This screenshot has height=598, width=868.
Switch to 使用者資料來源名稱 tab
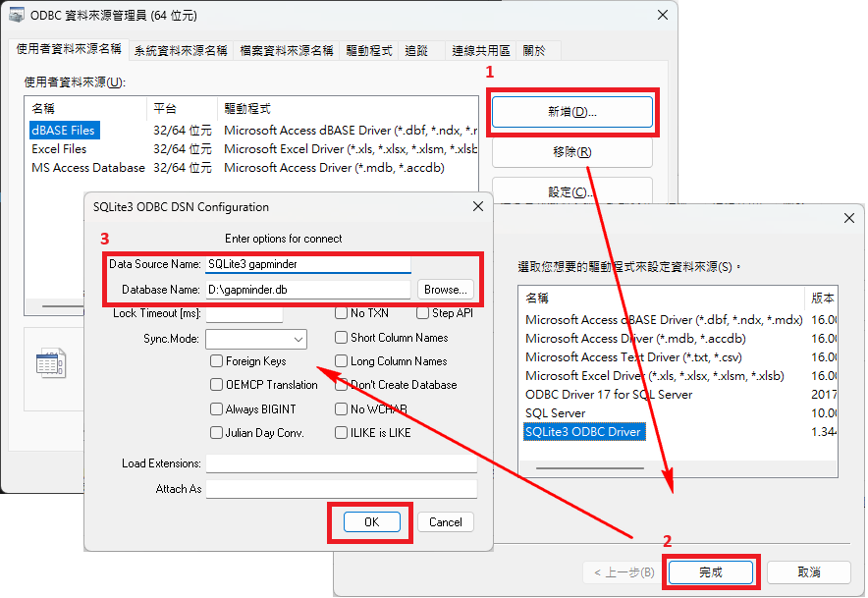click(69, 49)
